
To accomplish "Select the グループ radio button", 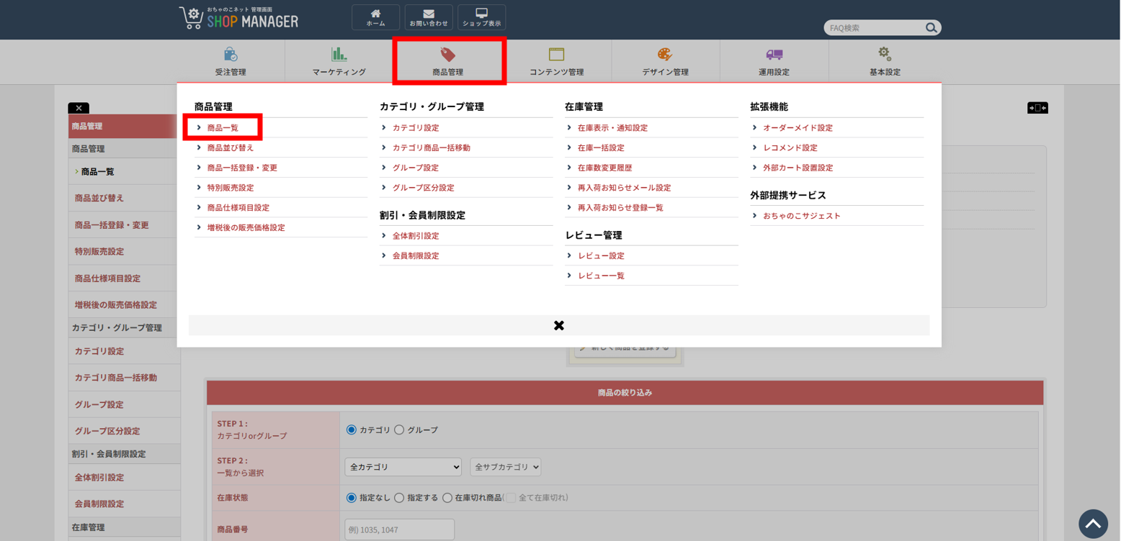I will 399,430.
